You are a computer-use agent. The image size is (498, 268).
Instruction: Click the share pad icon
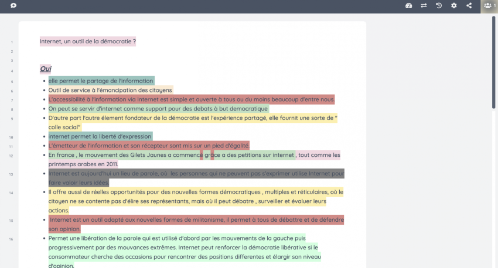(469, 6)
